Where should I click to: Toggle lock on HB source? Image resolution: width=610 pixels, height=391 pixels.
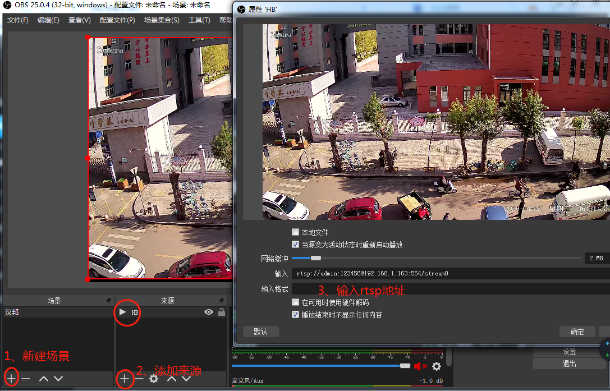221,312
